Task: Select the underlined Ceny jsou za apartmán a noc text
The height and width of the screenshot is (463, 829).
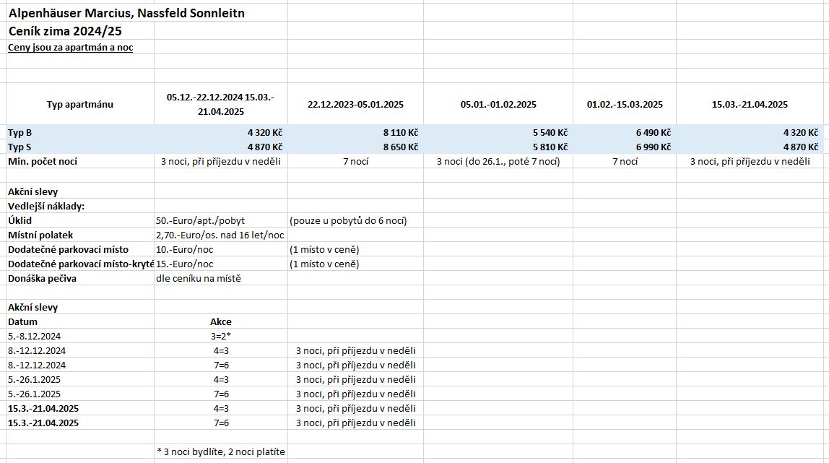Action: pyautogui.click(x=70, y=48)
